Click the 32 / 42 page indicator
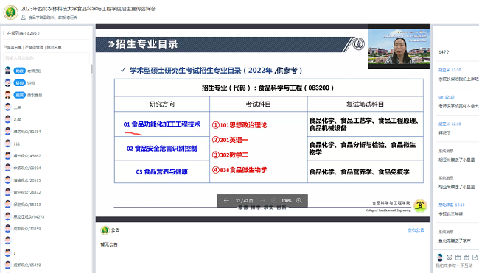479x273 pixels. (244, 201)
